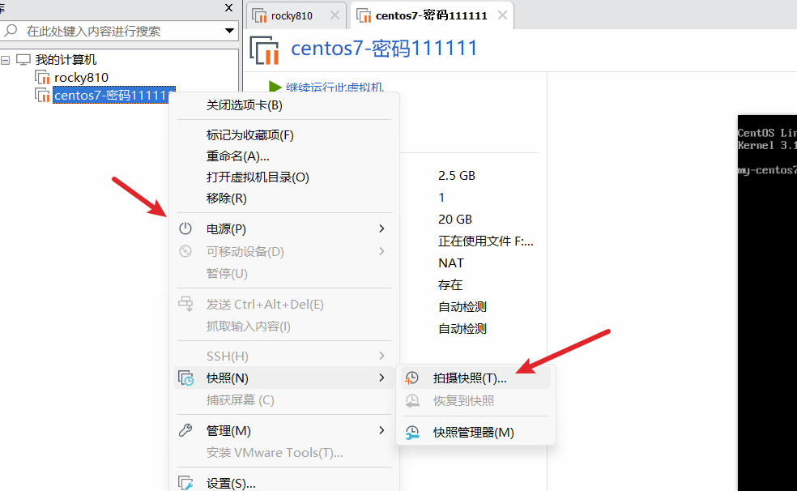
Task: Click 暂停(U) menu entry
Action: [x=284, y=274]
